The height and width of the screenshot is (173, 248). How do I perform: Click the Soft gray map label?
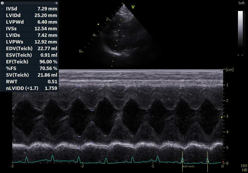241,3
